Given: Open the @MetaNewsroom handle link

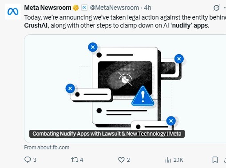Looking at the screenshot, I should tap(114, 8).
